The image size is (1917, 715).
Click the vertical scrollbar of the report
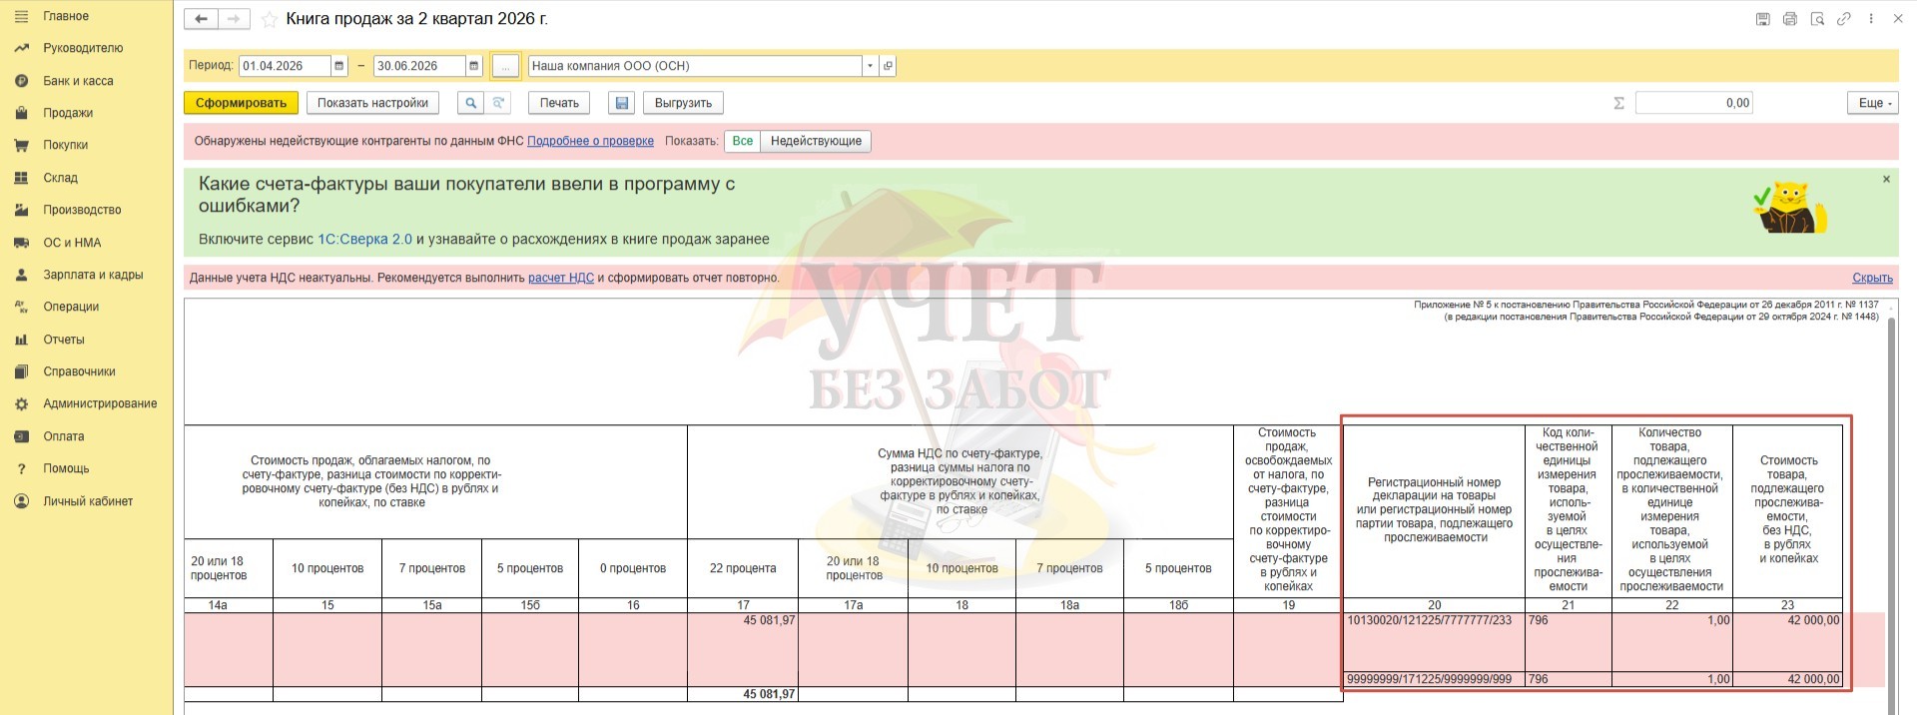coord(1890,499)
